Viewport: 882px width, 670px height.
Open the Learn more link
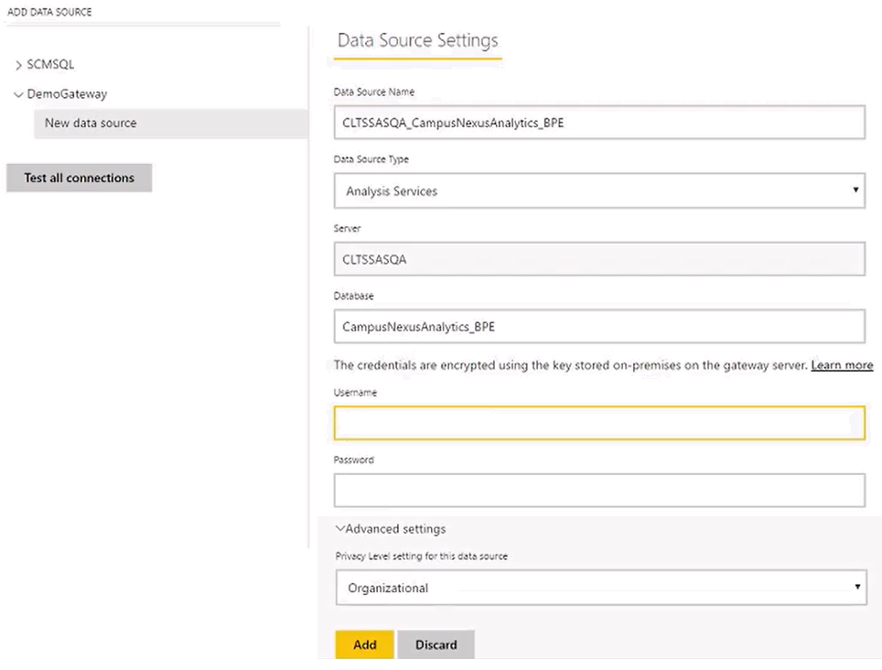pyautogui.click(x=841, y=364)
